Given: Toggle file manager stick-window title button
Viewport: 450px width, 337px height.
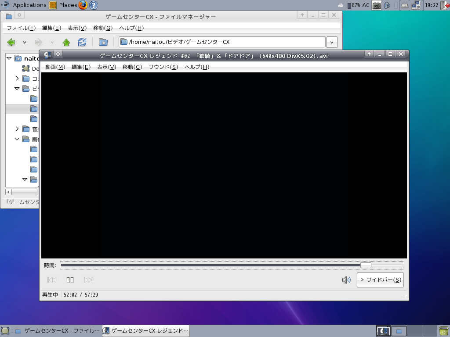Looking at the screenshot, I should pyautogui.click(x=19, y=15).
